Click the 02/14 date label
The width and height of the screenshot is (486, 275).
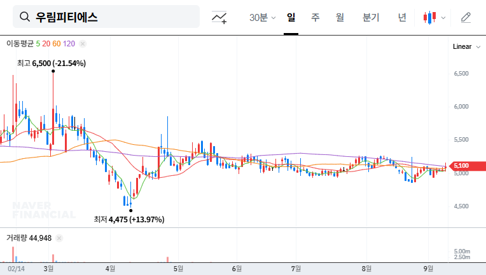(16, 269)
